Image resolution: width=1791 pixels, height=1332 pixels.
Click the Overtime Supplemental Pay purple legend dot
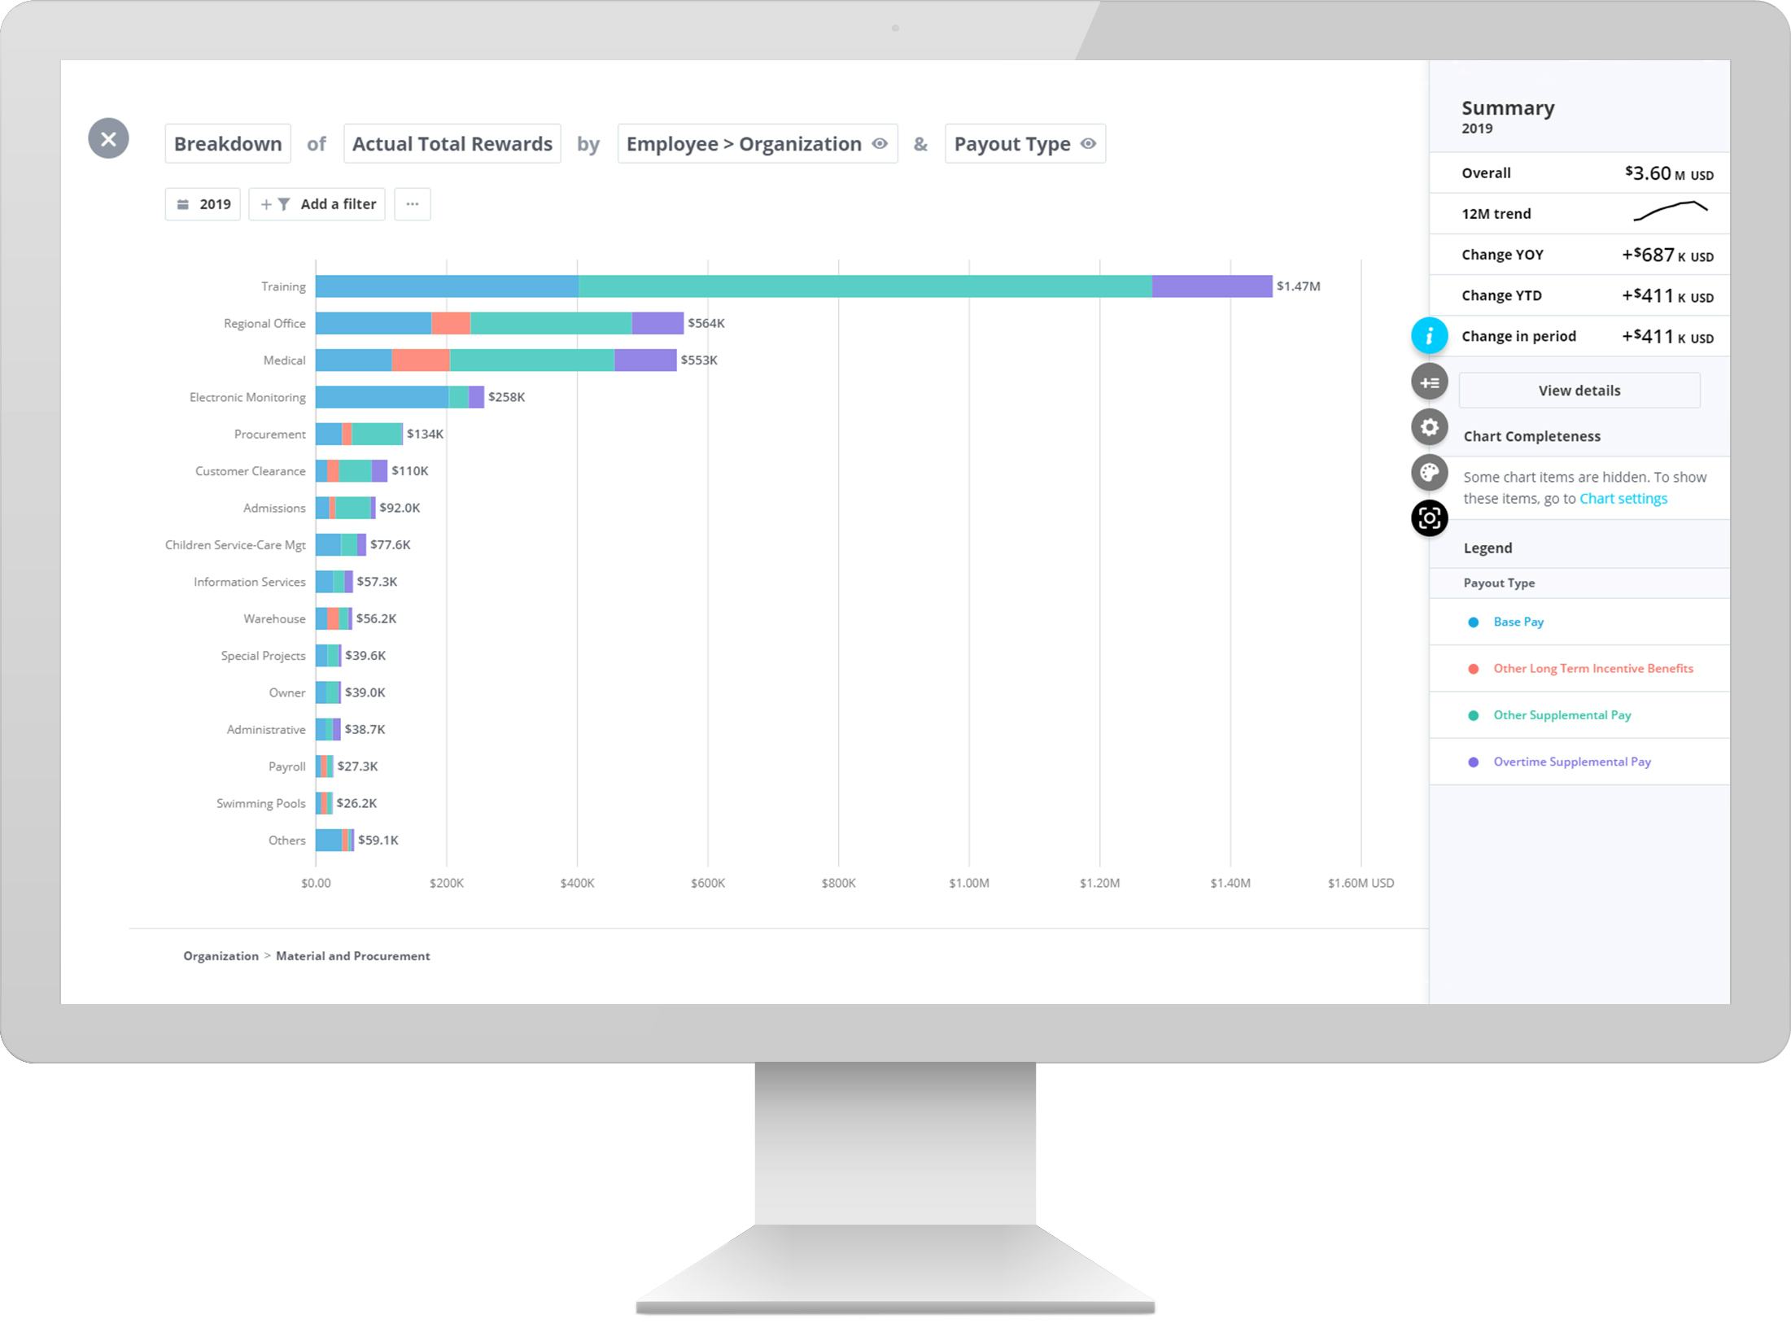point(1473,762)
